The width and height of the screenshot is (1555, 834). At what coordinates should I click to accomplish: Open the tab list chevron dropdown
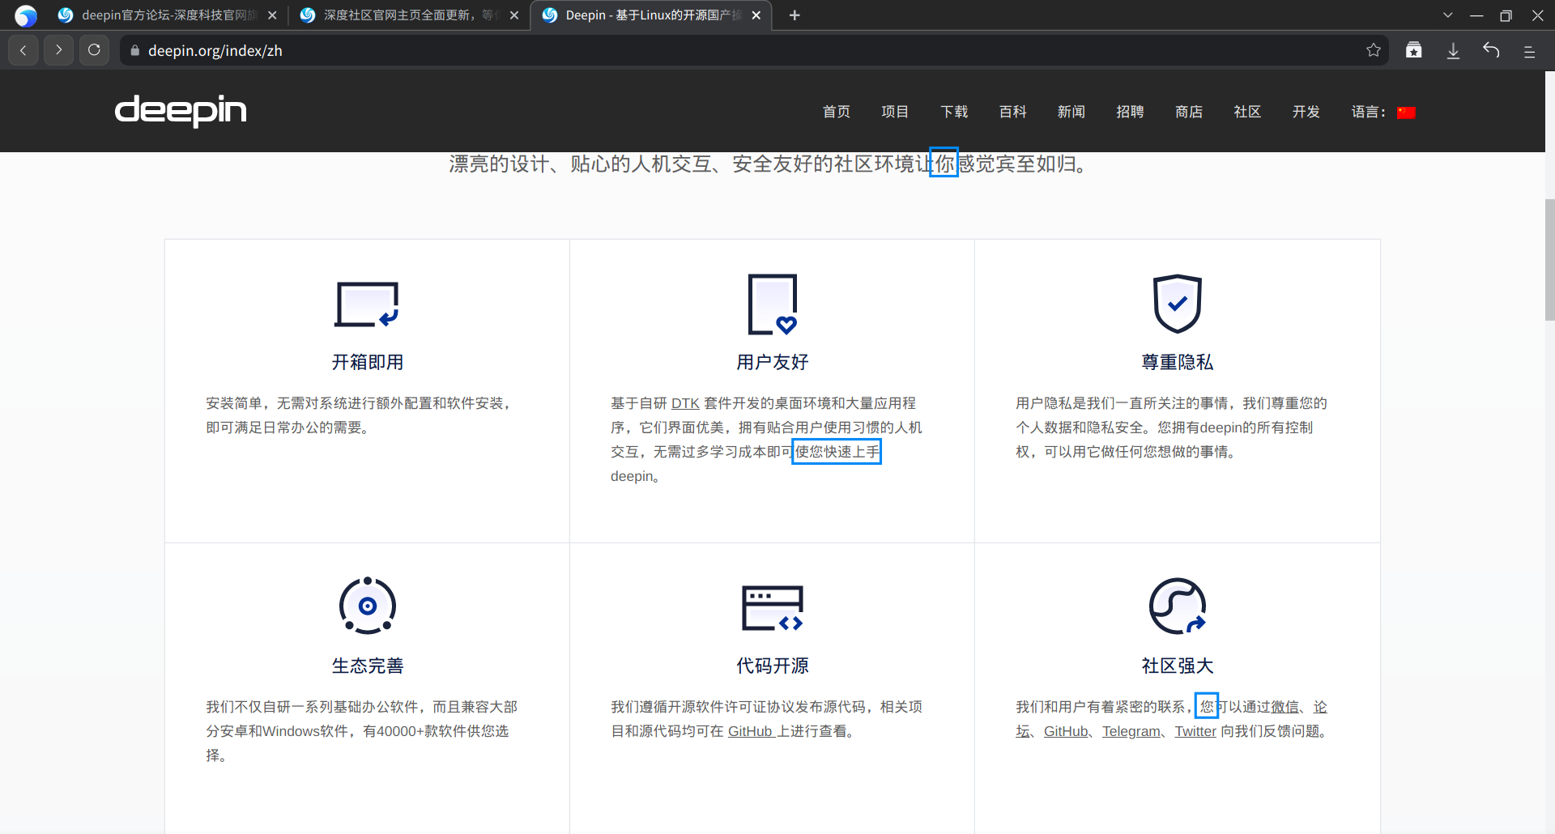pyautogui.click(x=1447, y=15)
